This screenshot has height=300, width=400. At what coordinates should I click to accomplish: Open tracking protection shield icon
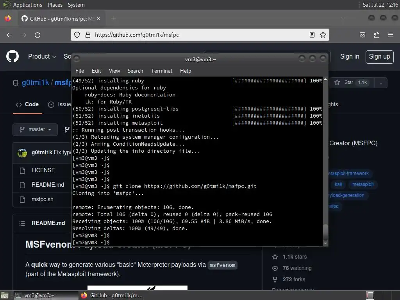[77, 35]
